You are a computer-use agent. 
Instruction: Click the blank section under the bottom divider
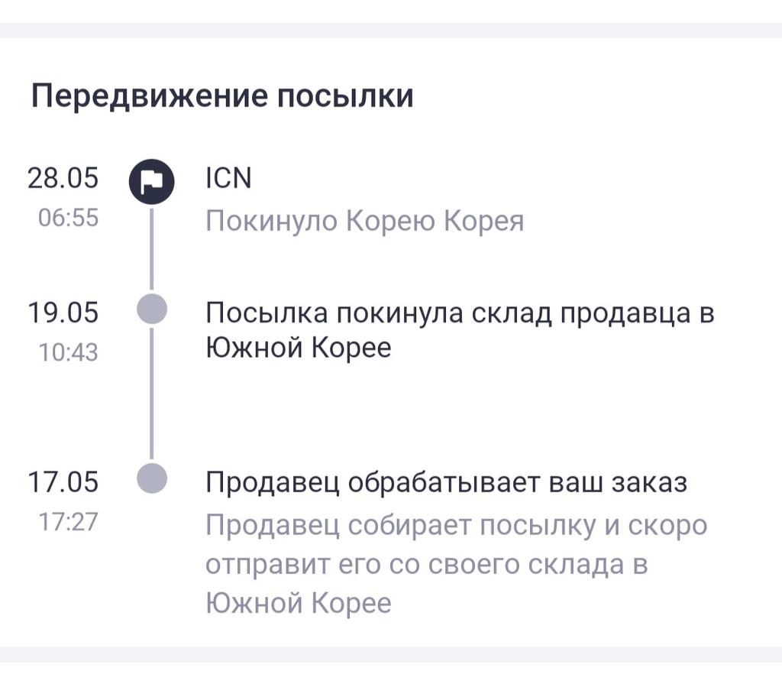pyautogui.click(x=391, y=676)
